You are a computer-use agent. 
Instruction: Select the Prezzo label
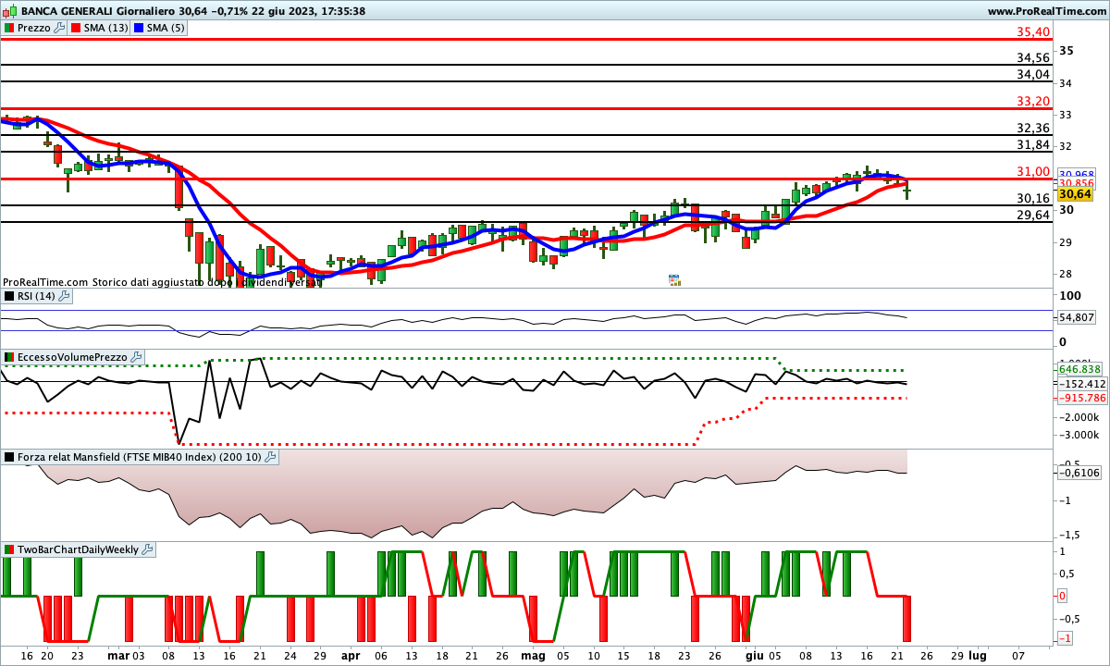pyautogui.click(x=34, y=28)
